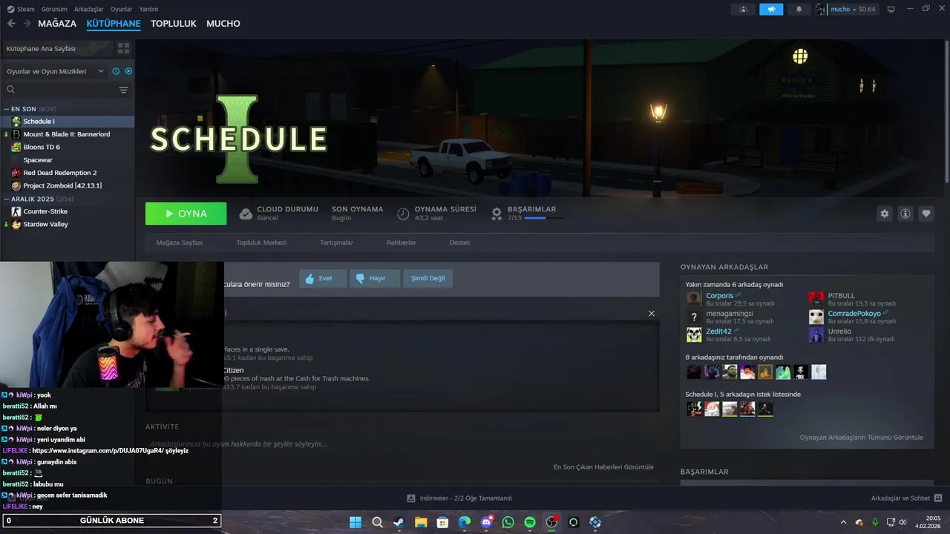Open the Arkadaşlar menu
Image resolution: width=950 pixels, height=534 pixels.
coord(89,9)
